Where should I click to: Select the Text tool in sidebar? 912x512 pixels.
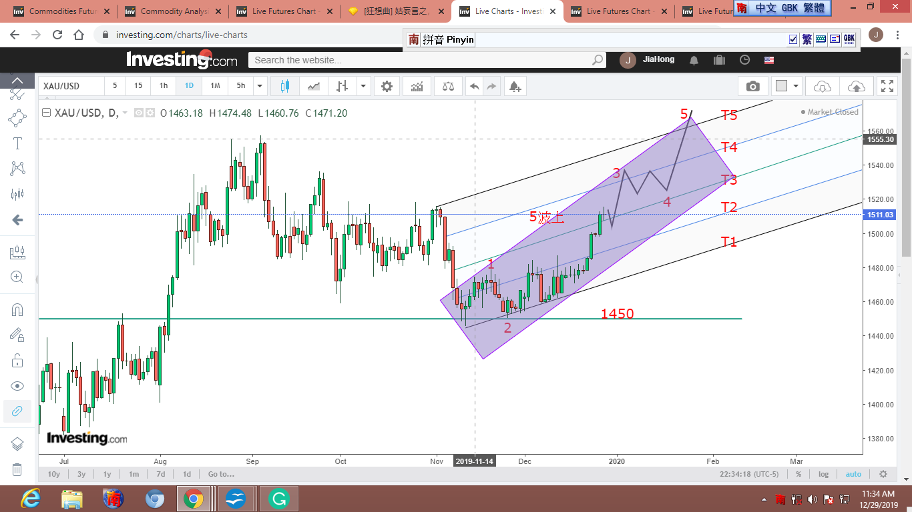click(17, 143)
